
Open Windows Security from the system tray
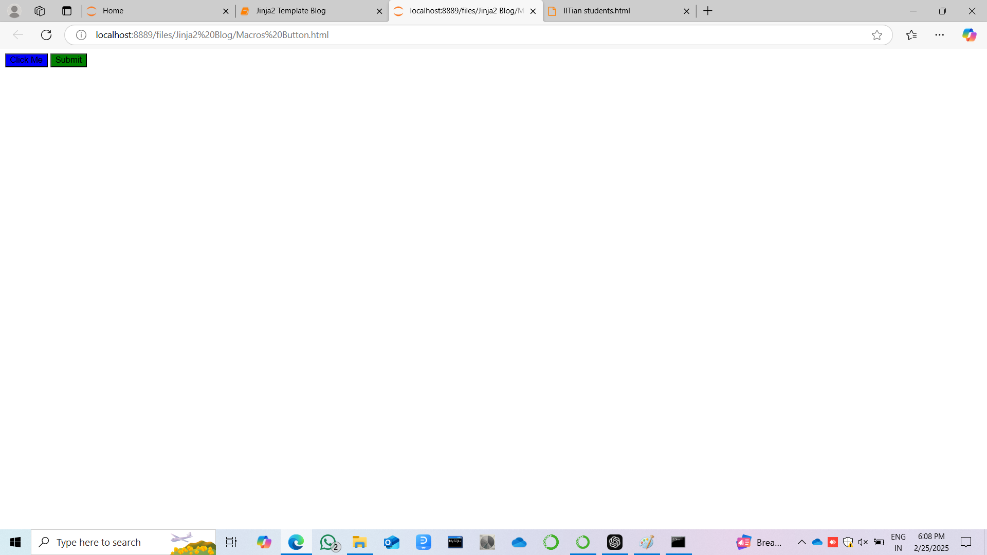click(x=848, y=542)
